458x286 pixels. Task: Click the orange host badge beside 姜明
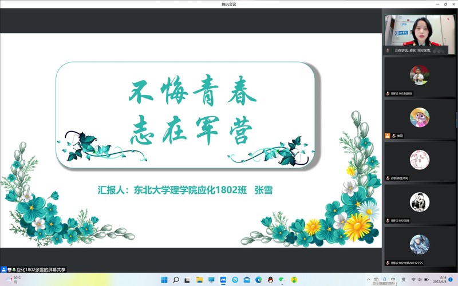click(x=388, y=136)
